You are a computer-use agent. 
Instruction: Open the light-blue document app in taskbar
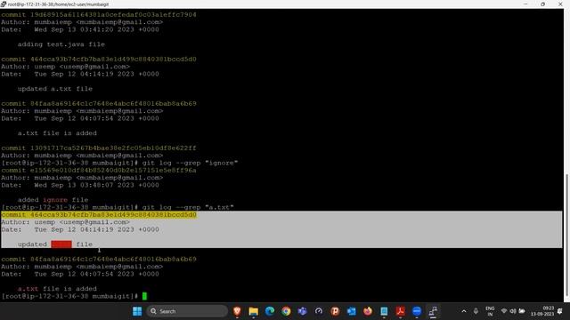[384, 311]
